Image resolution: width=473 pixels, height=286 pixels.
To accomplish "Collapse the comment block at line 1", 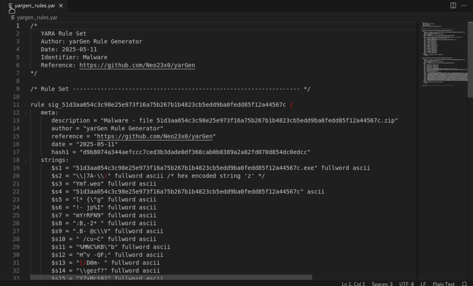I will [x=26, y=26].
